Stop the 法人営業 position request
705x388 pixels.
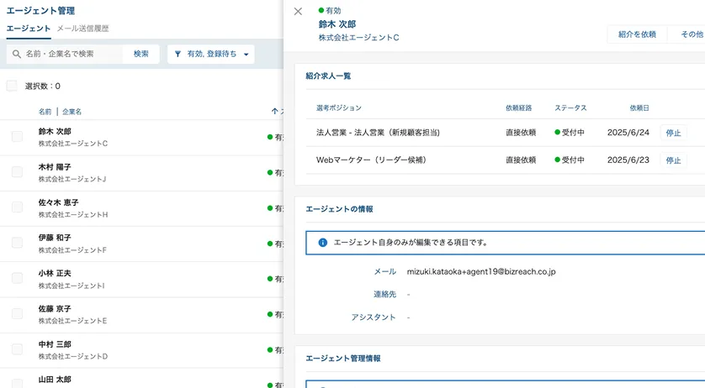pos(673,133)
